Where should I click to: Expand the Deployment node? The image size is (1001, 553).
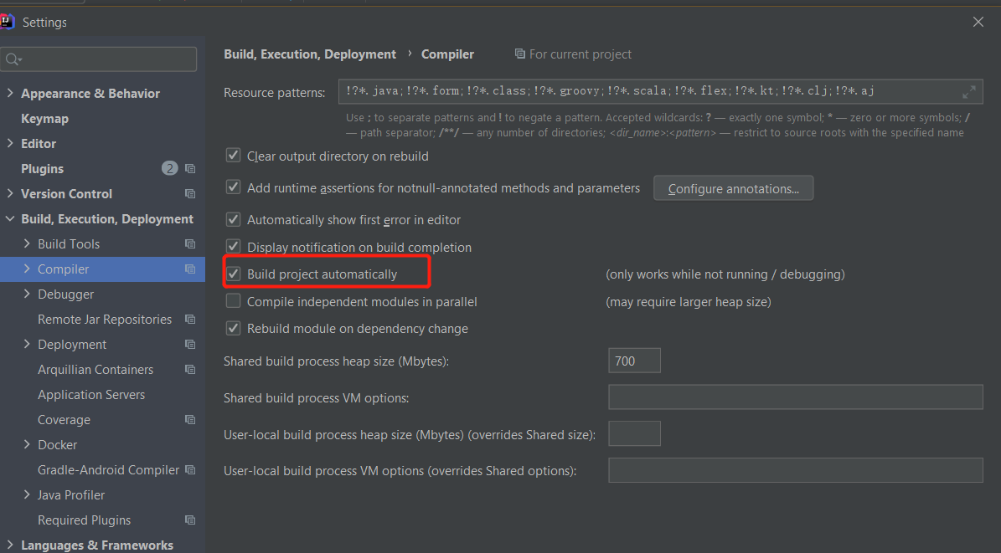[x=27, y=345]
